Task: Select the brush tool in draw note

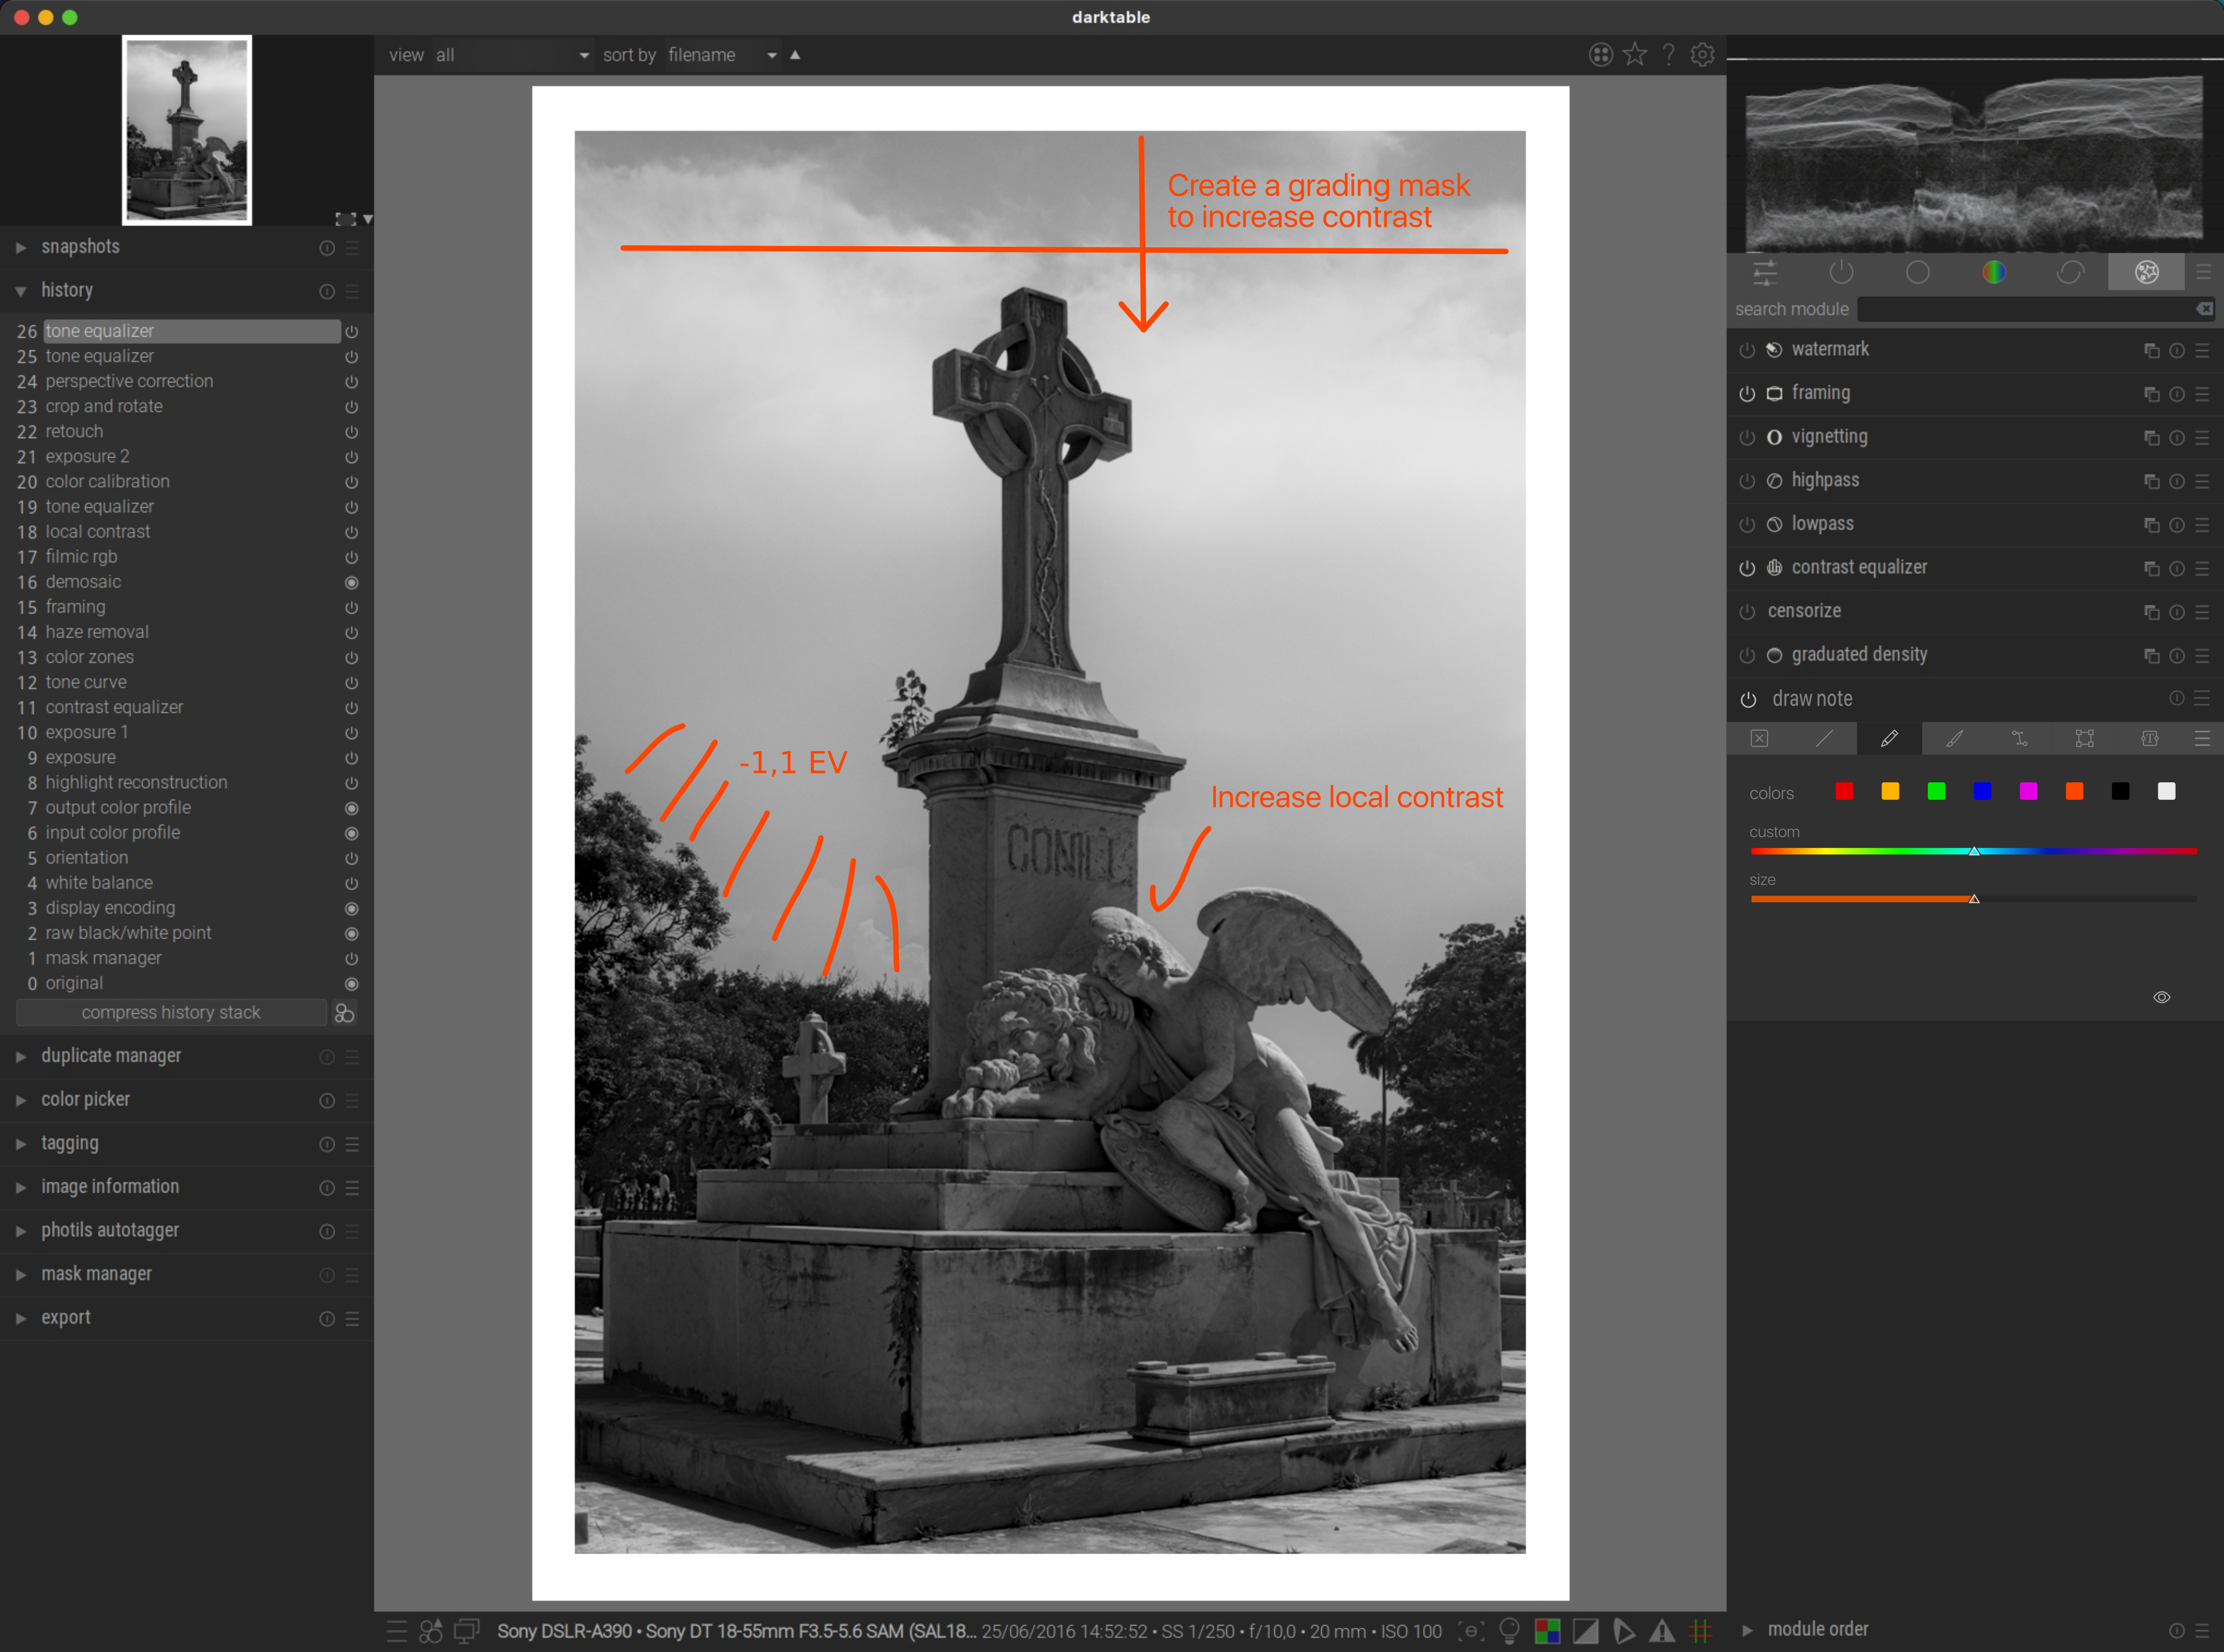Action: pos(1954,739)
